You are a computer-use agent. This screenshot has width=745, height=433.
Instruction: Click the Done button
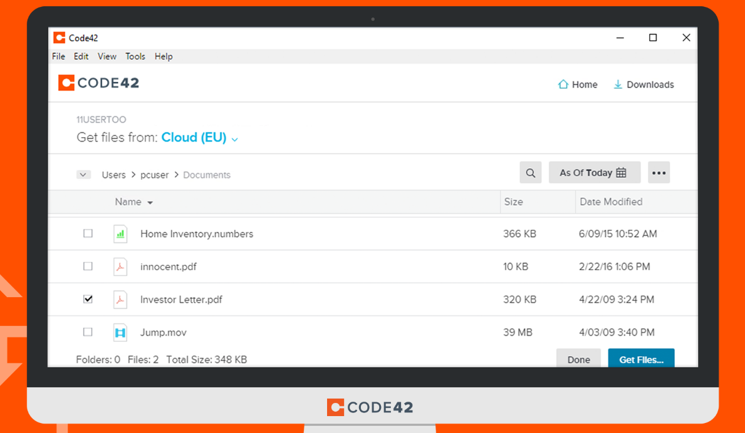pyautogui.click(x=578, y=359)
